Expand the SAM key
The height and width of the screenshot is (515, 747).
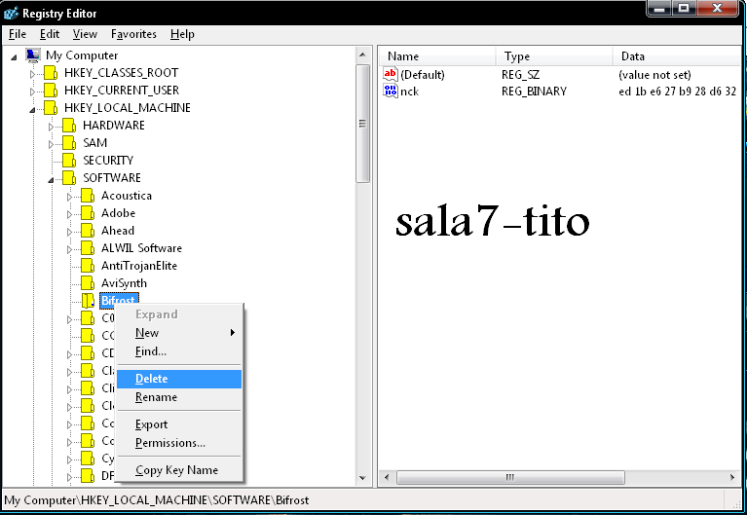pyautogui.click(x=51, y=144)
